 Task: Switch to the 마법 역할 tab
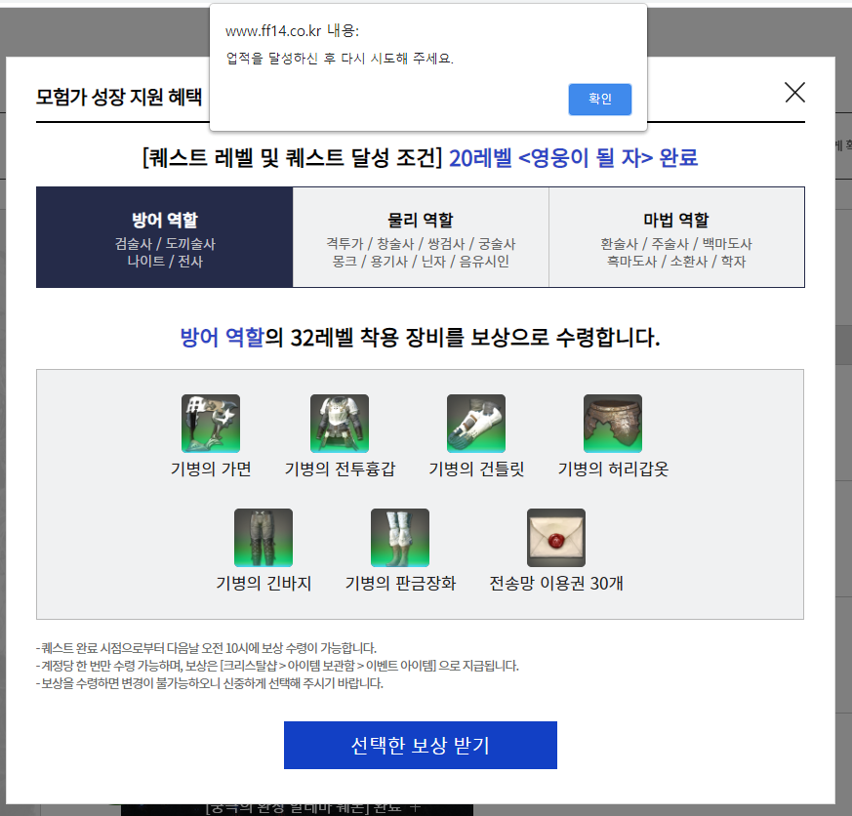676,237
